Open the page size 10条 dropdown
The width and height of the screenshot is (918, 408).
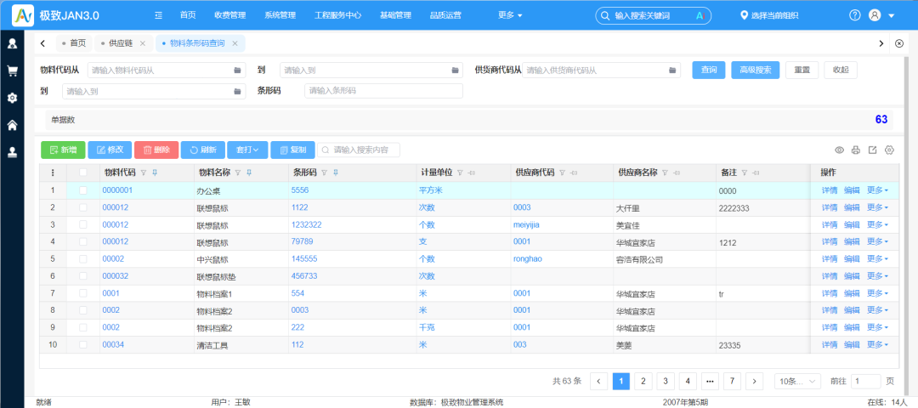(796, 381)
